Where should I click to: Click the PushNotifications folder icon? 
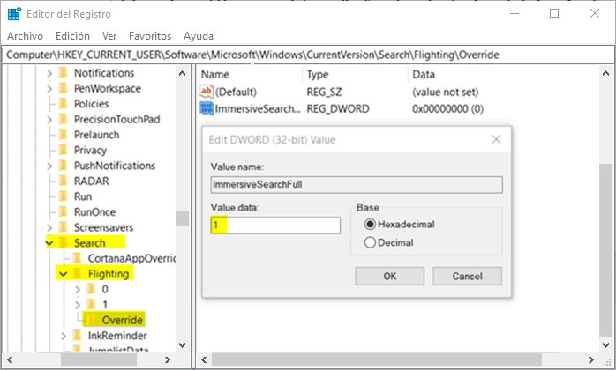point(63,166)
